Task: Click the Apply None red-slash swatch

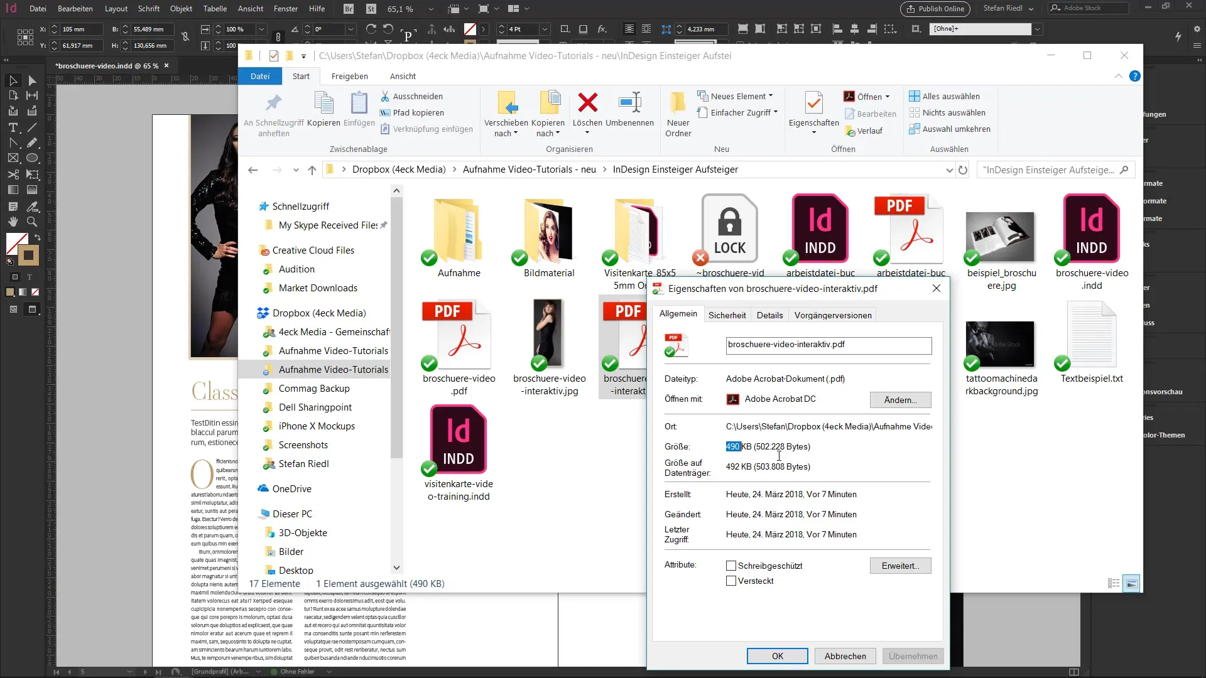Action: coord(35,292)
